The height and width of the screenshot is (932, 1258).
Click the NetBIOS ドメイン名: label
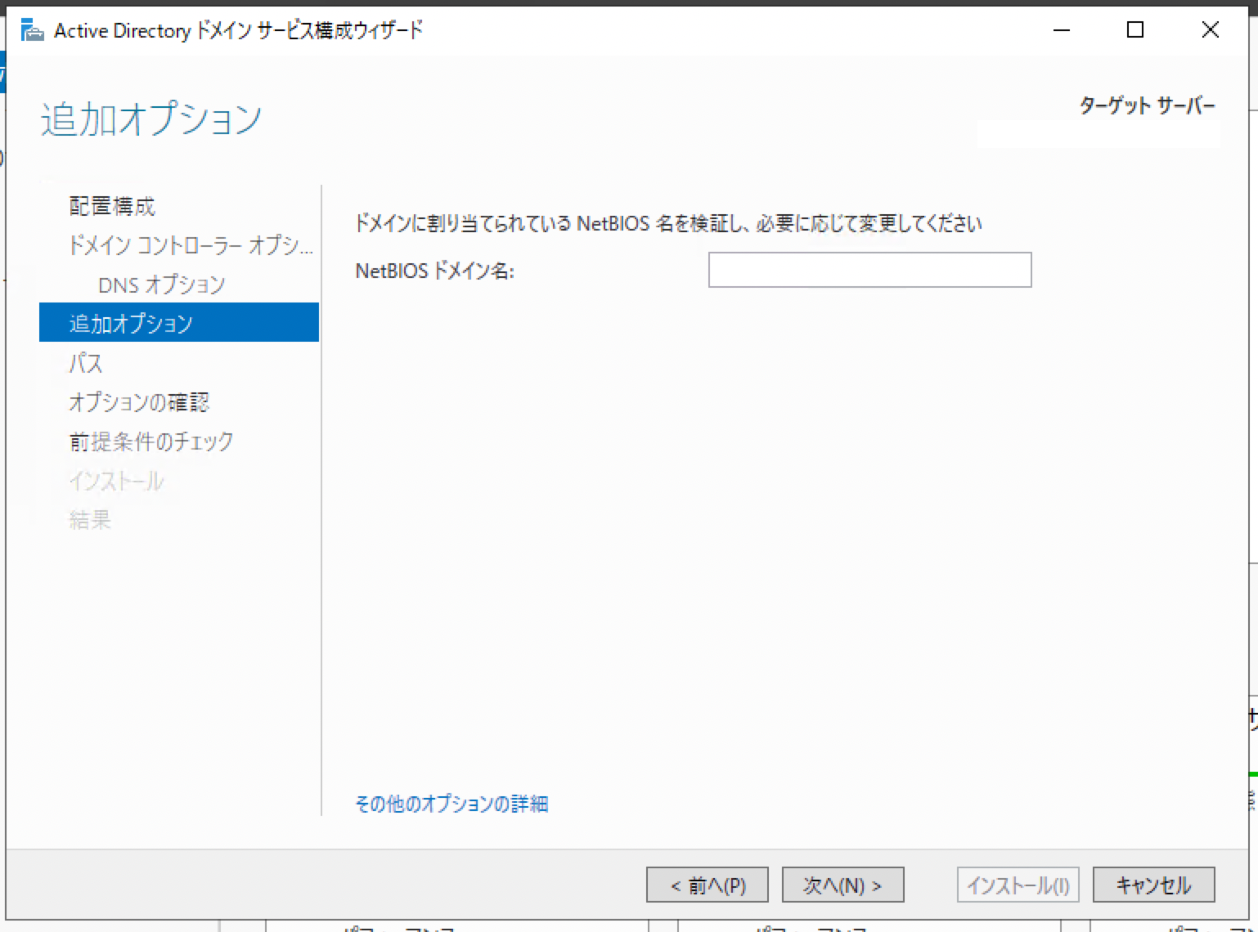point(434,271)
